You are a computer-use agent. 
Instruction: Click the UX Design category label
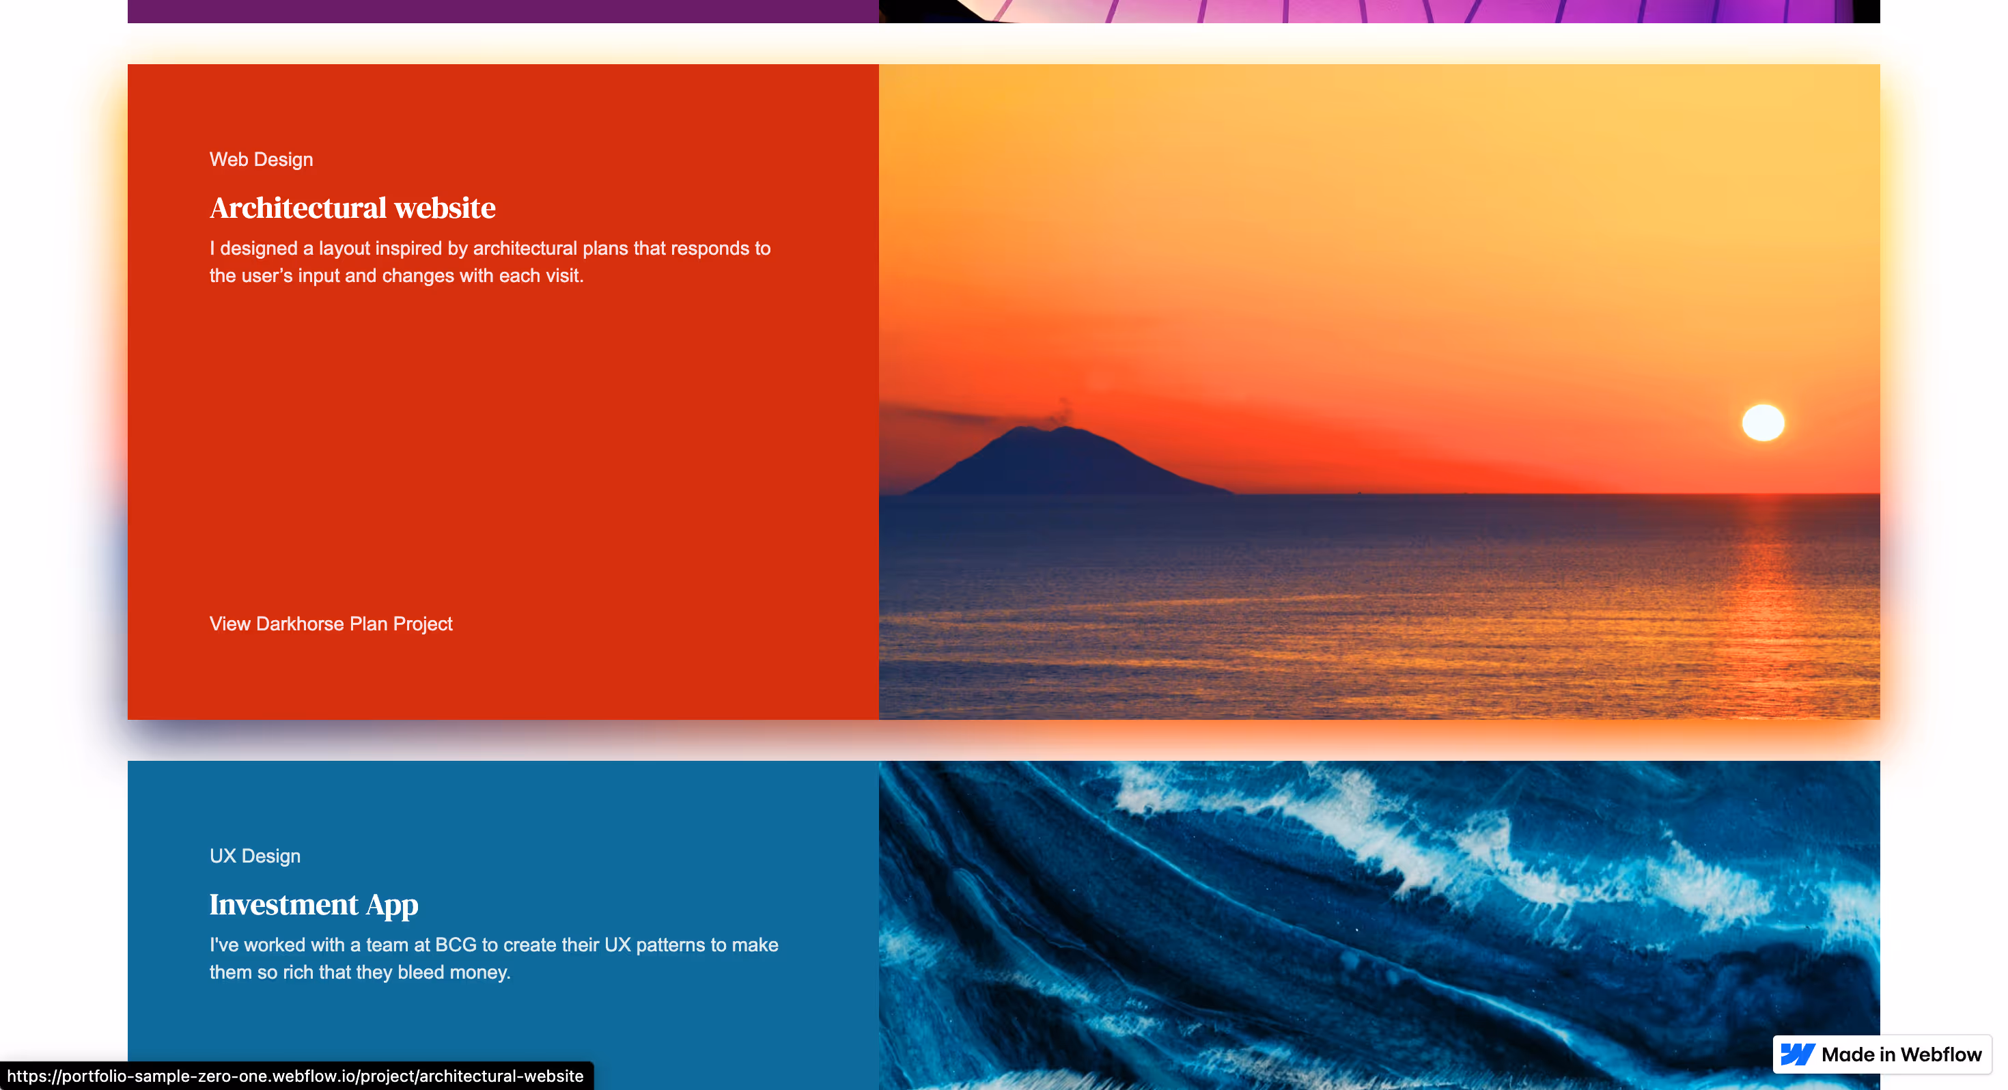click(x=255, y=855)
